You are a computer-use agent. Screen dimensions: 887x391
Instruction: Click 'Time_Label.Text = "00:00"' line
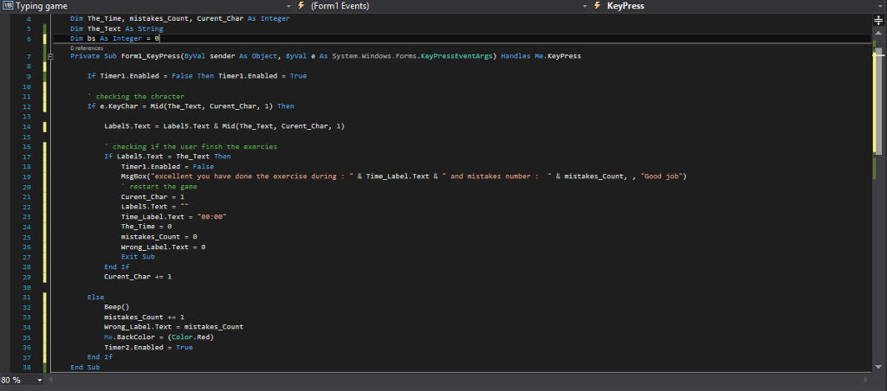[173, 217]
